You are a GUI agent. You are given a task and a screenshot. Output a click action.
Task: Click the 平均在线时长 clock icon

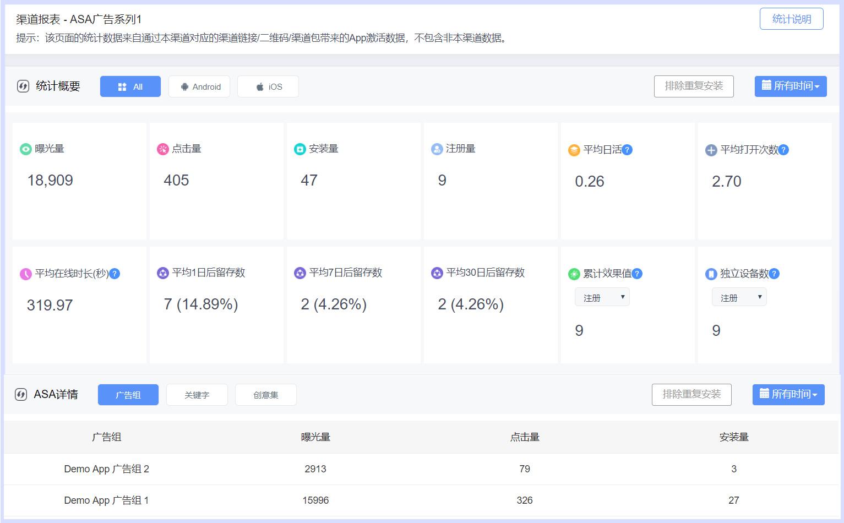[25, 273]
